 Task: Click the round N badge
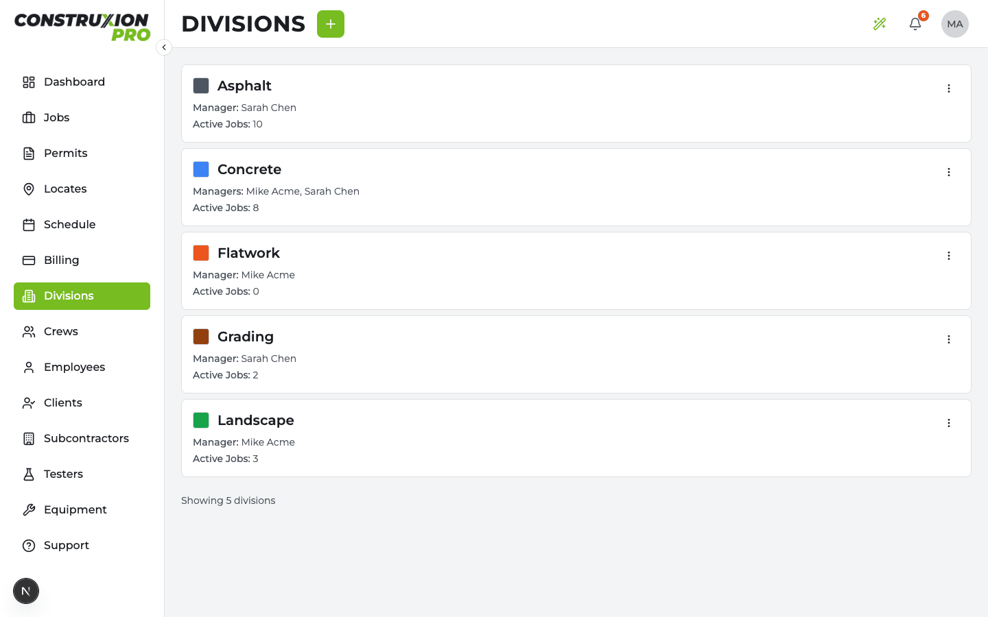26,591
